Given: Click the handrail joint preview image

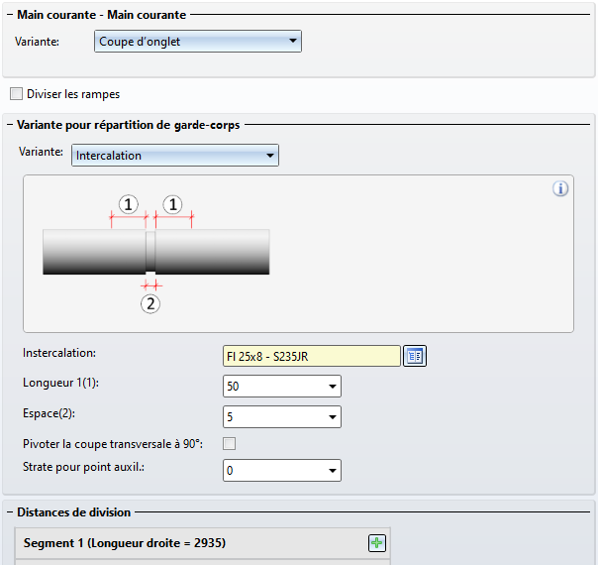Looking at the screenshot, I should [x=156, y=254].
